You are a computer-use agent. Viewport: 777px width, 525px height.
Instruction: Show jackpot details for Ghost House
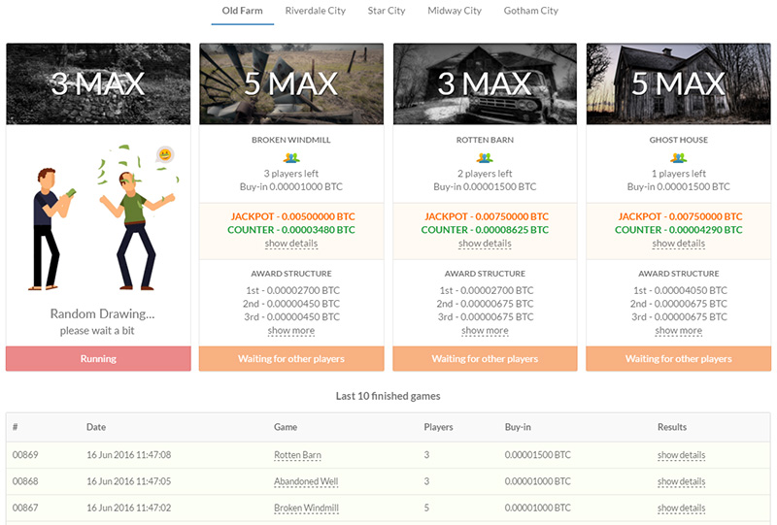coord(678,244)
